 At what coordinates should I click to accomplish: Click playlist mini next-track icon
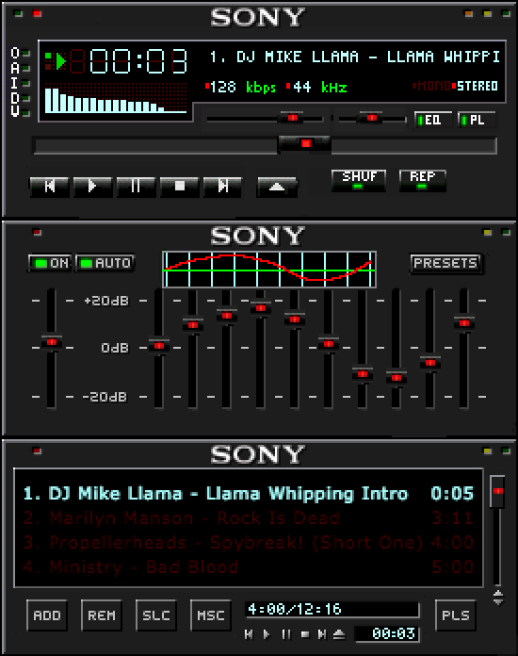click(x=321, y=634)
